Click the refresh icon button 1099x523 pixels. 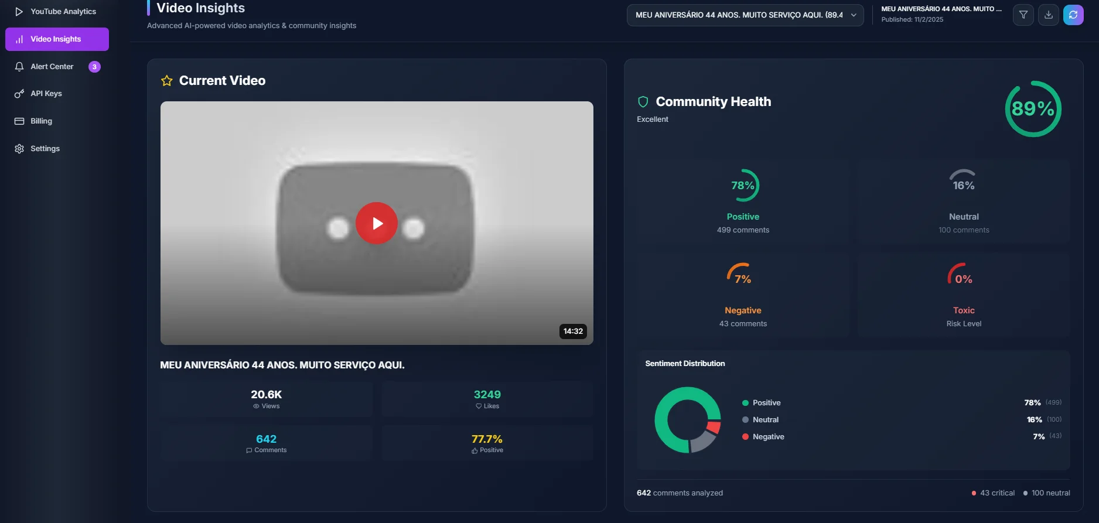click(1073, 15)
